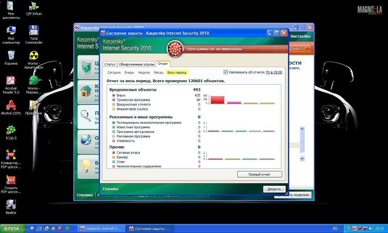Open the Проводник (Explorer) shortcut
The height and width of the screenshot is (233, 388).
coord(34,107)
